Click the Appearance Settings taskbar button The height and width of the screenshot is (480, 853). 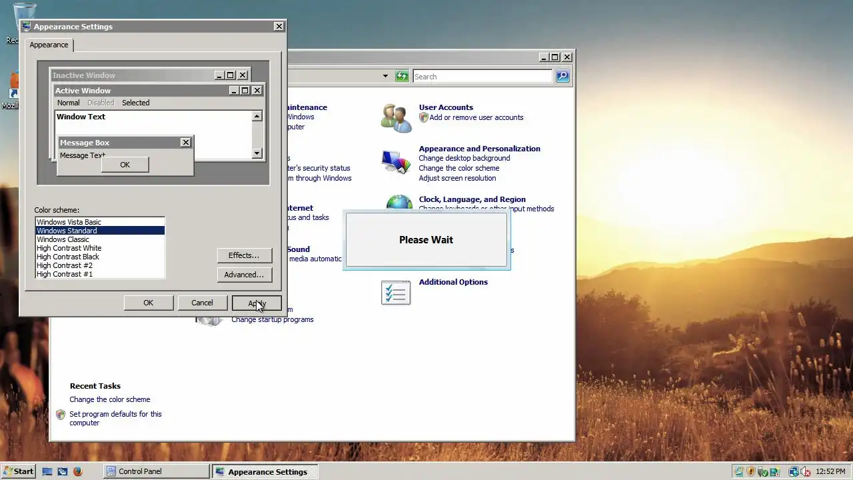[265, 471]
